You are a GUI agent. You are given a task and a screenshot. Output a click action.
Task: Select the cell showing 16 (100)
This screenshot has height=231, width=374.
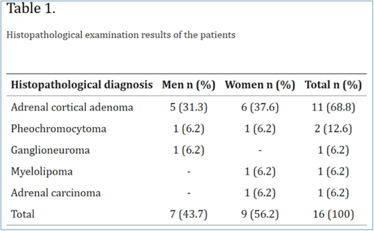333,214
